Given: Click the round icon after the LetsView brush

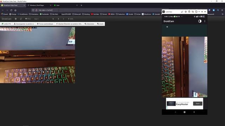Looking at the screenshot, I should click(186, 12).
